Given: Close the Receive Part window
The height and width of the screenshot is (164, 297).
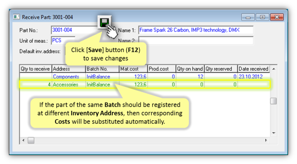Looking at the screenshot, I should coord(277,17).
